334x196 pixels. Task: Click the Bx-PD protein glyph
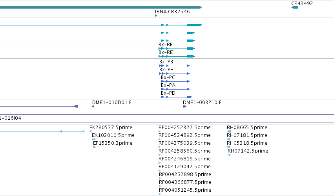click(176, 97)
